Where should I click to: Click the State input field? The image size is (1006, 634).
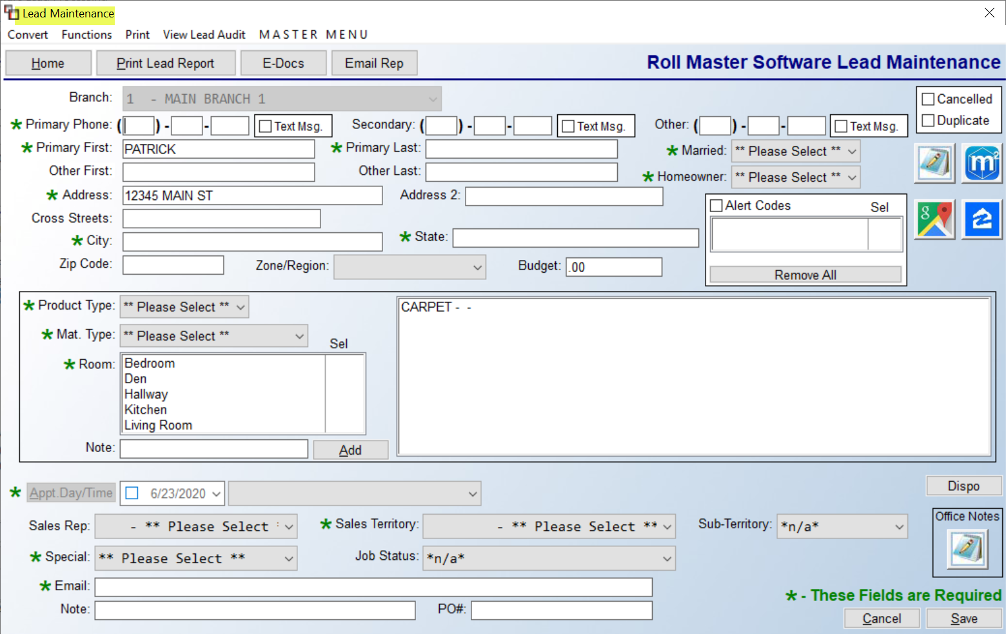(576, 238)
